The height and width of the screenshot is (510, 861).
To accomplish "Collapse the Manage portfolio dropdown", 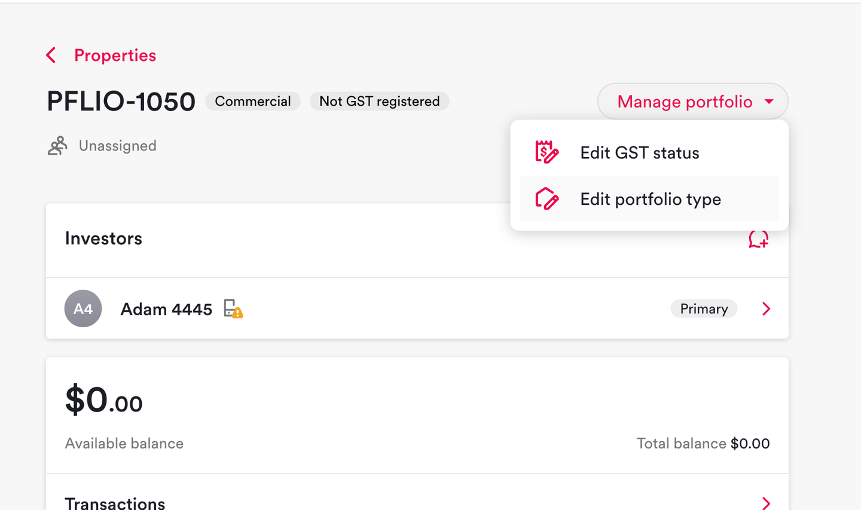I will [x=692, y=102].
